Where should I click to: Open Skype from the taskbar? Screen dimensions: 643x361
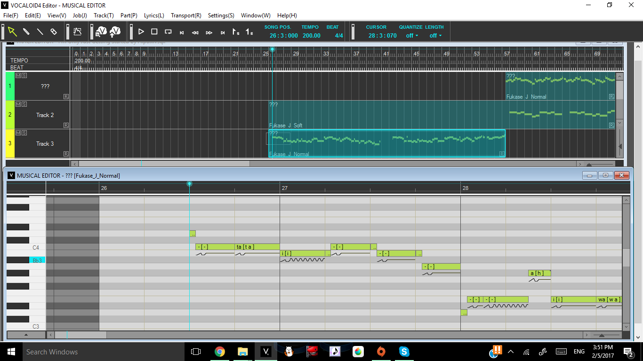(x=404, y=351)
